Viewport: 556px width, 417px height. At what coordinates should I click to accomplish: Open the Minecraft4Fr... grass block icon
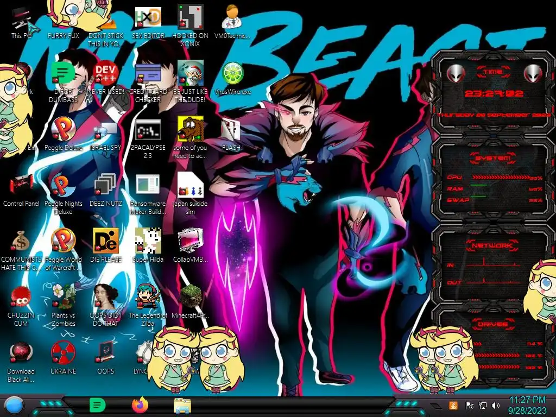(x=190, y=301)
